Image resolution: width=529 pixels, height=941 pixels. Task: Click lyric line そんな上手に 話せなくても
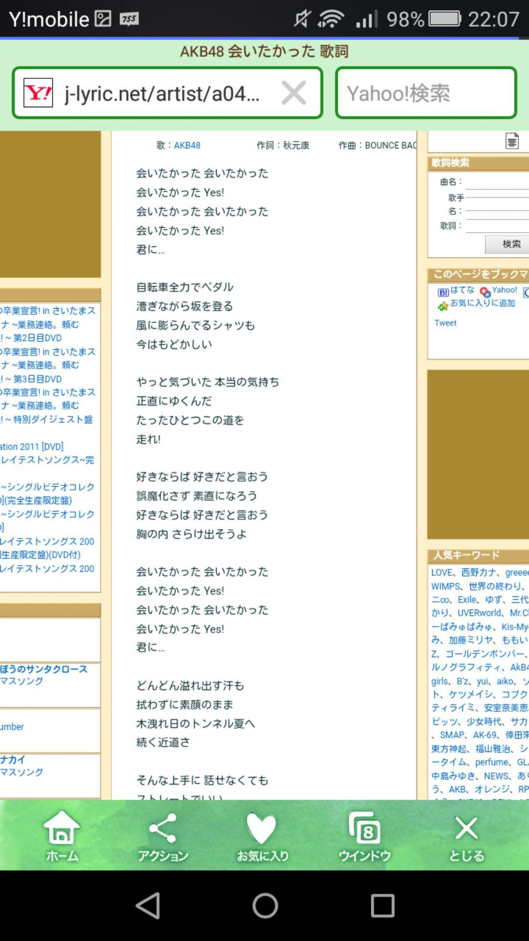point(202,780)
